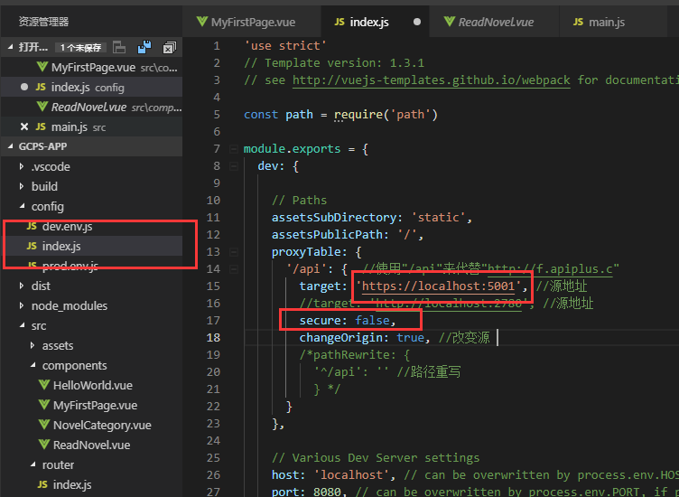Click Close All Editors icon
This screenshot has height=497, width=679.
coord(170,47)
